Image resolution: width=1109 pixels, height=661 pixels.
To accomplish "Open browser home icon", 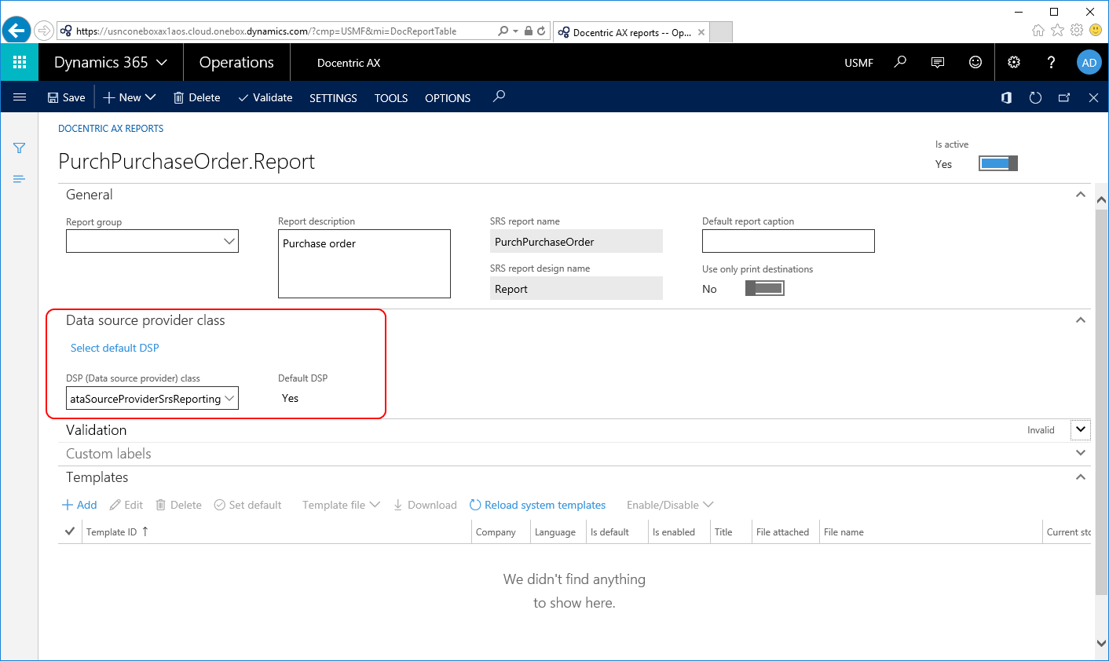I will tap(1038, 31).
